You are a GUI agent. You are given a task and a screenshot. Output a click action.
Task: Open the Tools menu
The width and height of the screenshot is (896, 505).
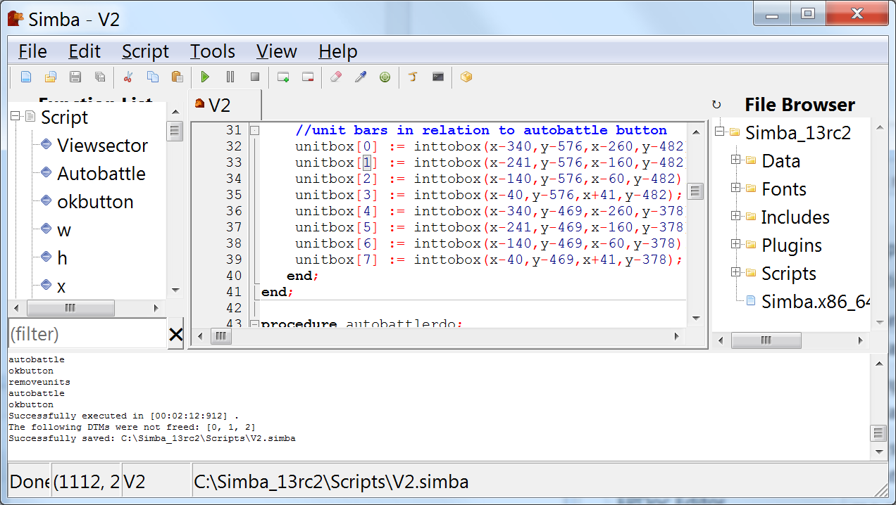coord(212,51)
